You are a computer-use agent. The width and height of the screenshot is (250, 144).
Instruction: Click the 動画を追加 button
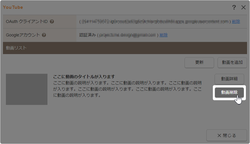[x=232, y=63]
